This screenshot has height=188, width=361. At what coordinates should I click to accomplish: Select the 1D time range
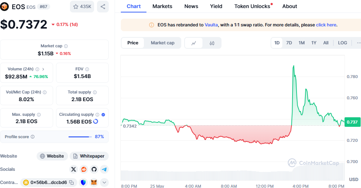point(277,43)
